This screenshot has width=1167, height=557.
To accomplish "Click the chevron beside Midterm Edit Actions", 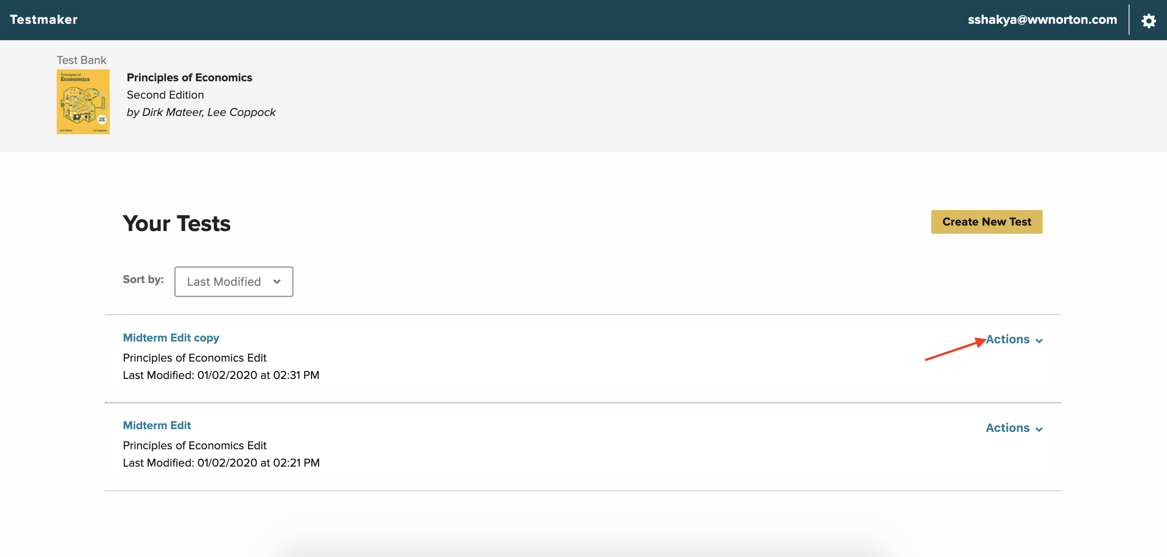I will tap(1039, 430).
